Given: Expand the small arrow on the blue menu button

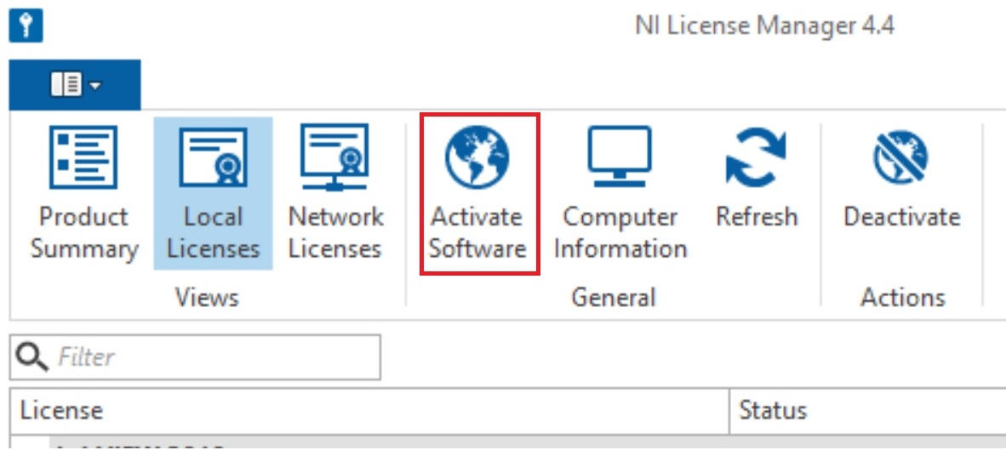Looking at the screenshot, I should pos(95,85).
